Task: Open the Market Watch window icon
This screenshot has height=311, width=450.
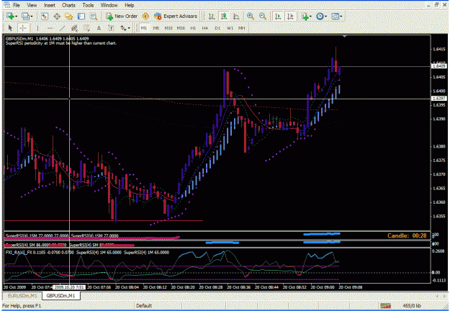Action: click(x=44, y=17)
